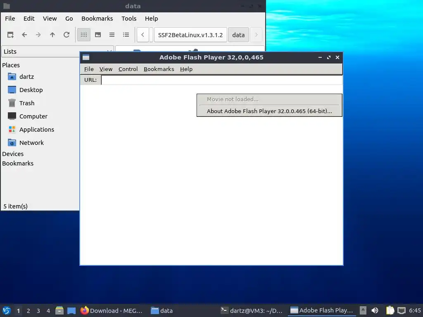Open the volume control tray icon
Image resolution: width=423 pixels, height=317 pixels.
375,310
